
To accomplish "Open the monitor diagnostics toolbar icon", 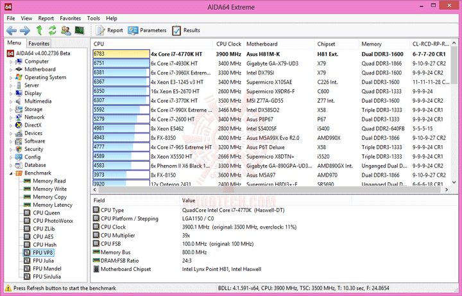I will 80,30.
